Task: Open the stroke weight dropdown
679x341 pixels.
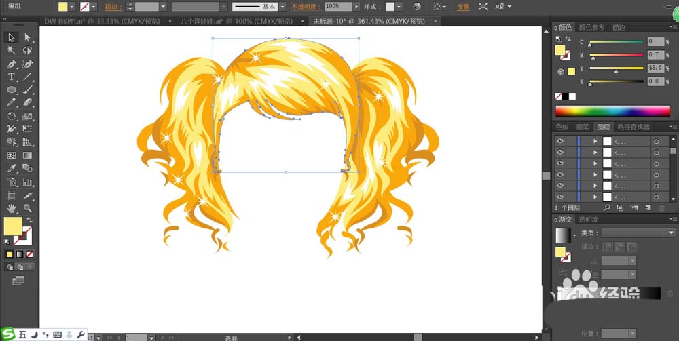Action: point(163,7)
